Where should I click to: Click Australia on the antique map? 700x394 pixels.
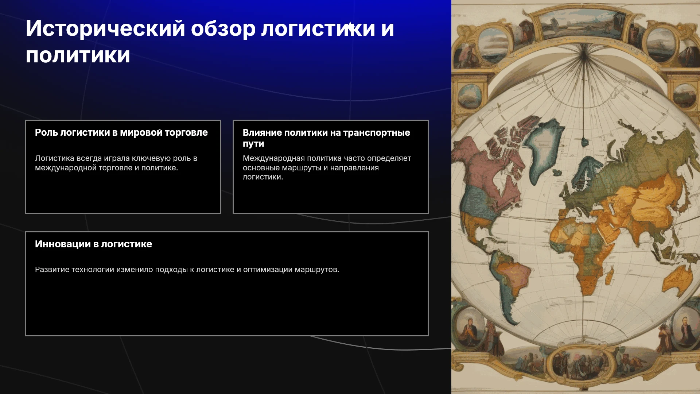(677, 279)
